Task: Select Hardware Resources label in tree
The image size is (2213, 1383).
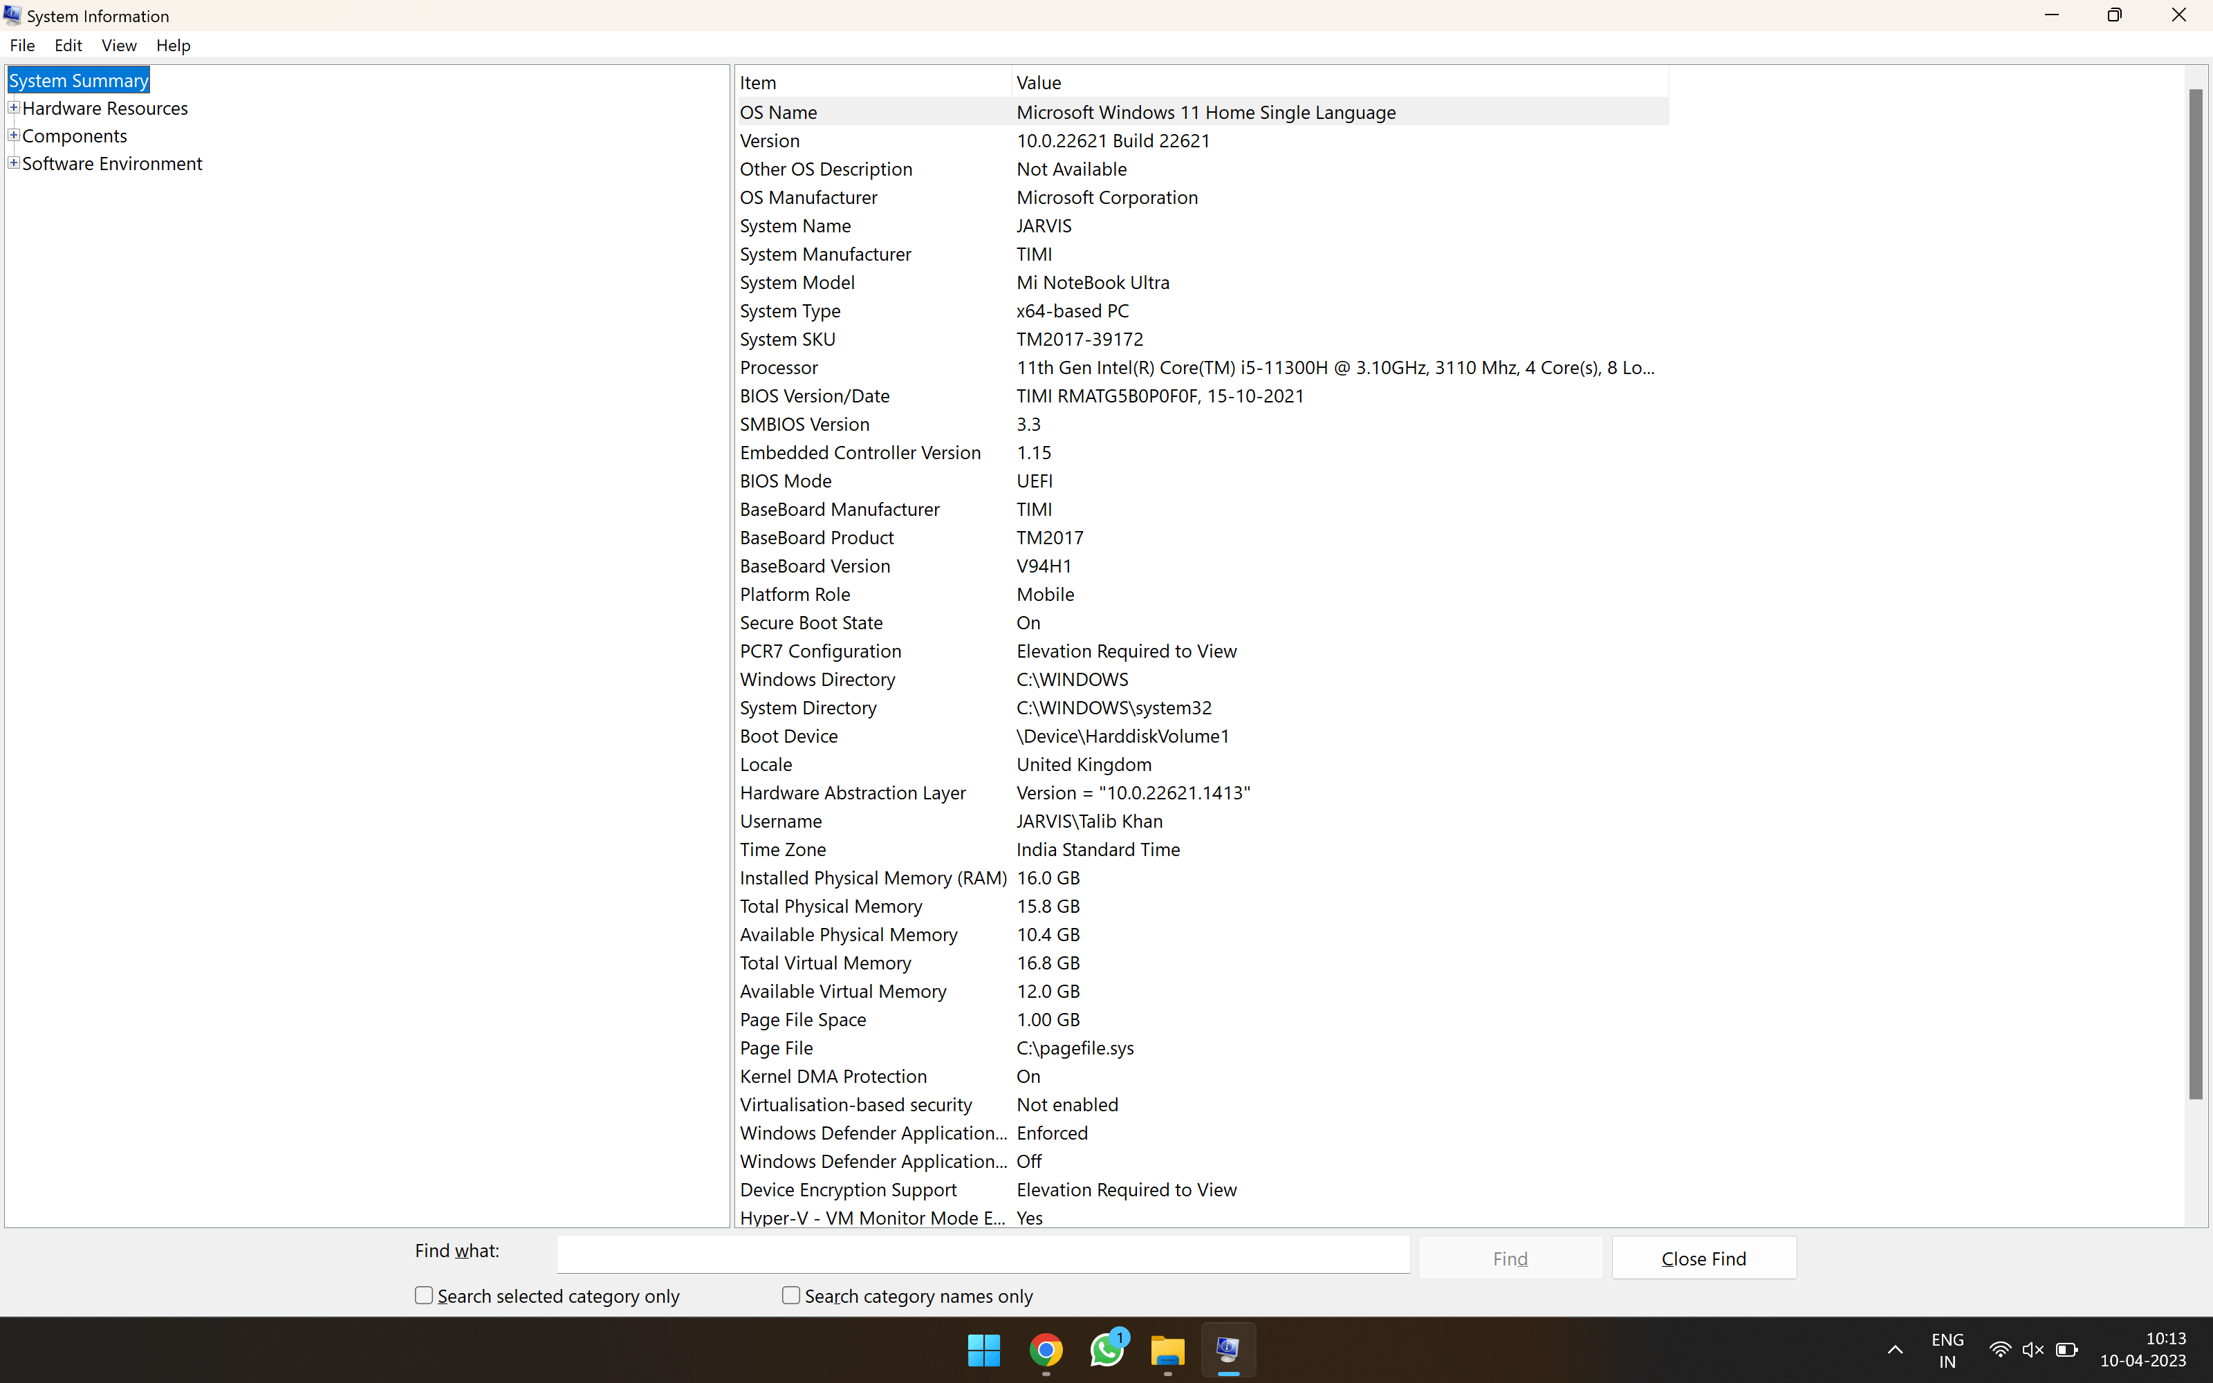Action: pos(105,108)
